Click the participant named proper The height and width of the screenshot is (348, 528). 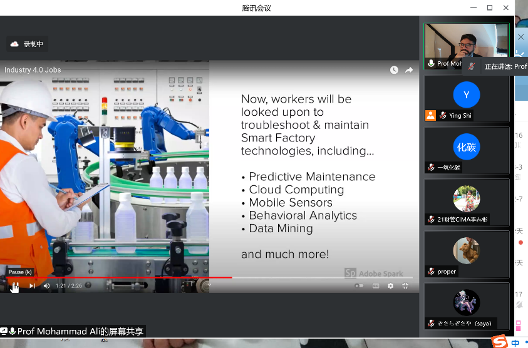tap(467, 254)
